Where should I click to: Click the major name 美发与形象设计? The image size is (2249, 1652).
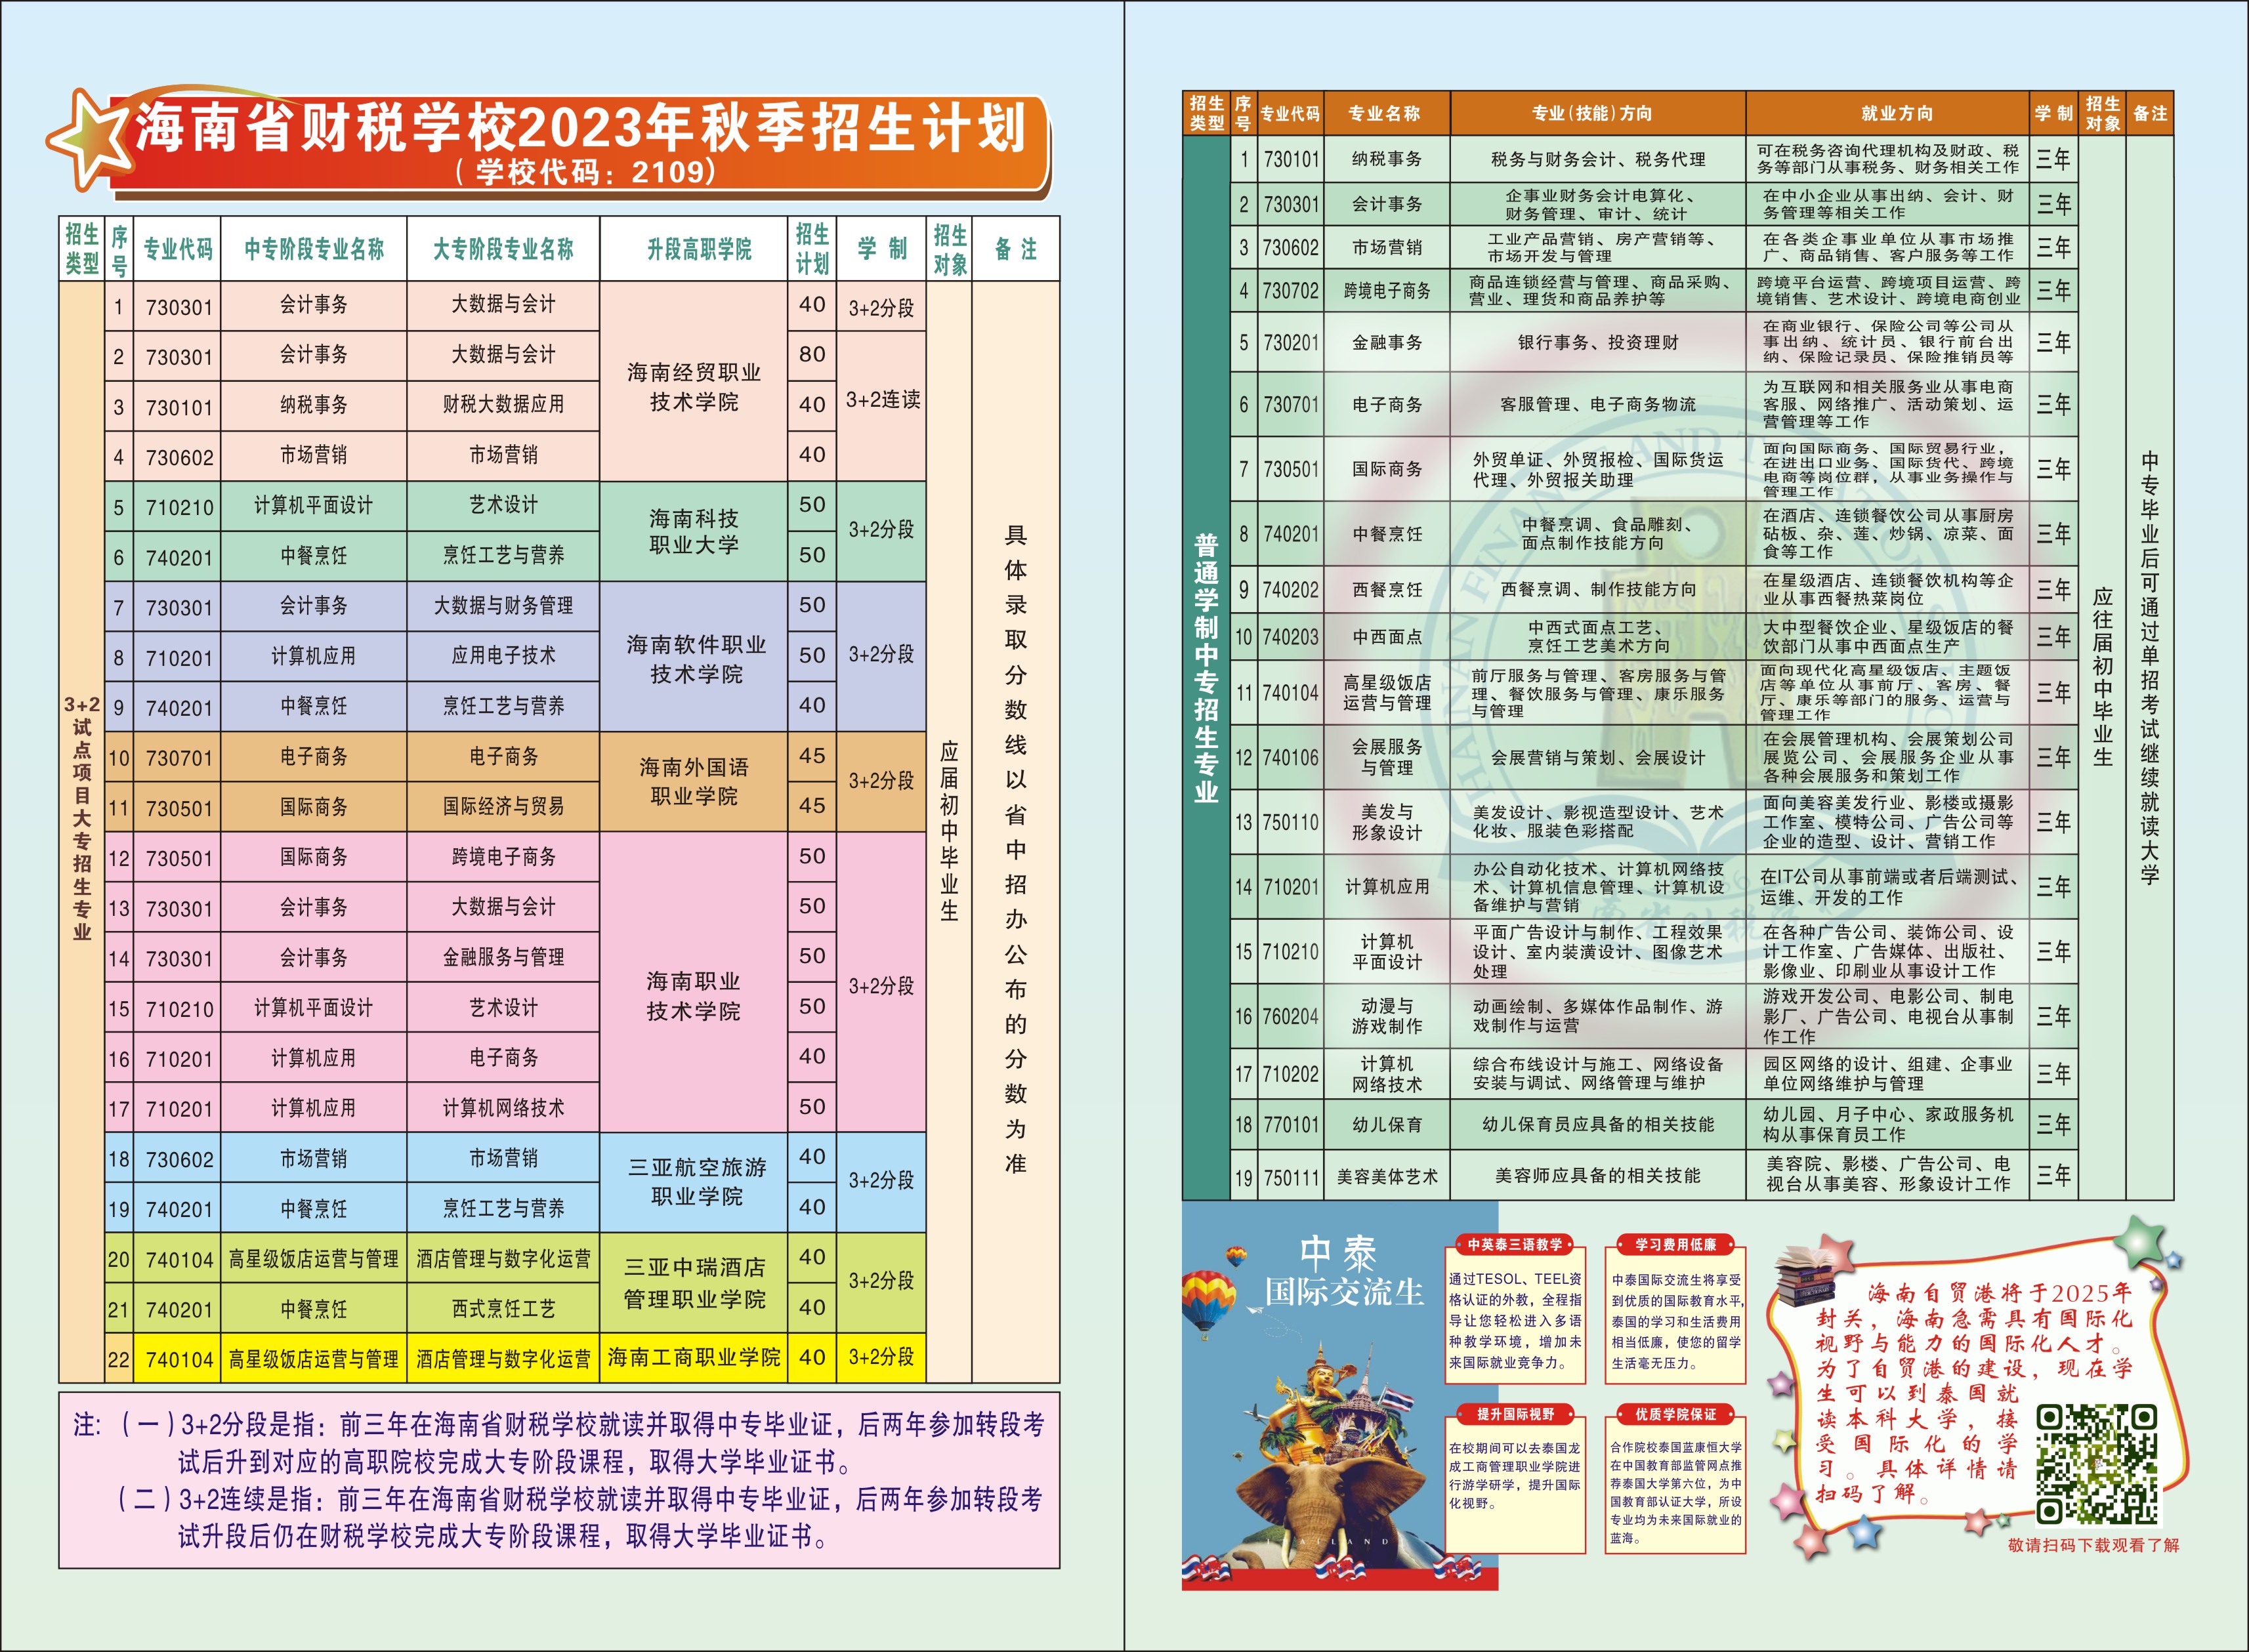pyautogui.click(x=1387, y=822)
